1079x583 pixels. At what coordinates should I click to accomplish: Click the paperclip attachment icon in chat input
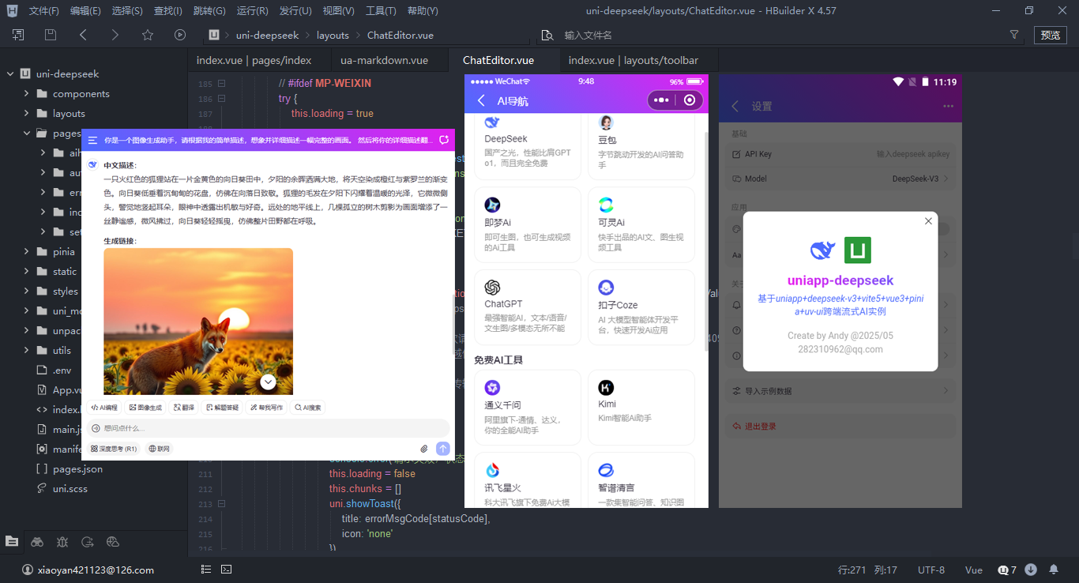[424, 447]
